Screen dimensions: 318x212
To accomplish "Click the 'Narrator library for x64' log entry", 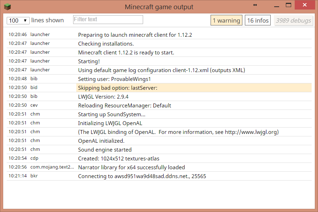I will (131, 167).
